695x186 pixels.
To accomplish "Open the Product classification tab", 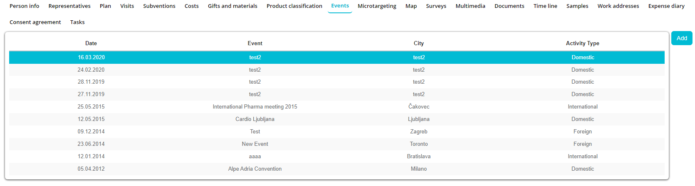I will (x=294, y=6).
